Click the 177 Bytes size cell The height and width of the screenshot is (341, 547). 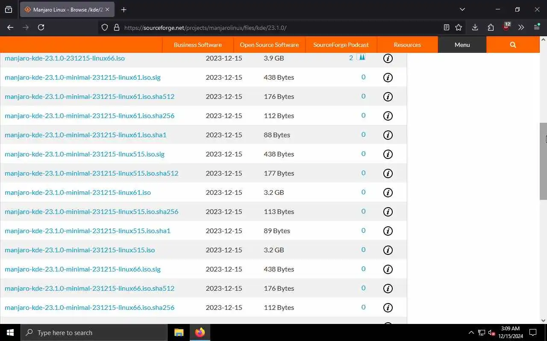click(x=279, y=173)
